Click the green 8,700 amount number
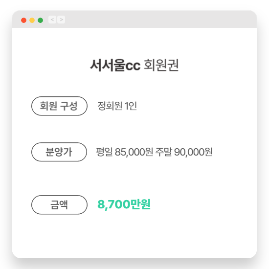The image size is (269, 269). click(113, 204)
